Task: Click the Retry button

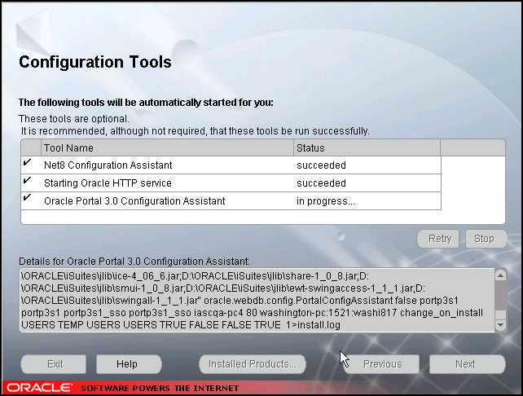Action: pos(438,239)
